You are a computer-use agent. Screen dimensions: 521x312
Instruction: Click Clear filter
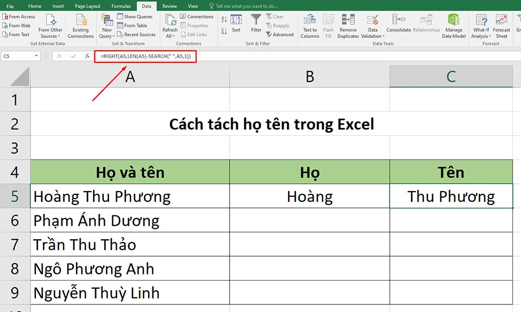[x=275, y=17]
